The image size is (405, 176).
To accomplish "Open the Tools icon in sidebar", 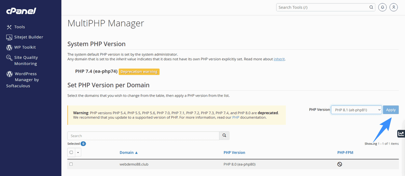I will [x=9, y=27].
